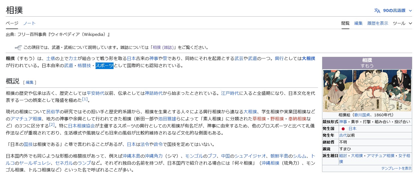Open the 組討 link in infobox
This screenshot has width=416, height=175.
(343, 156)
